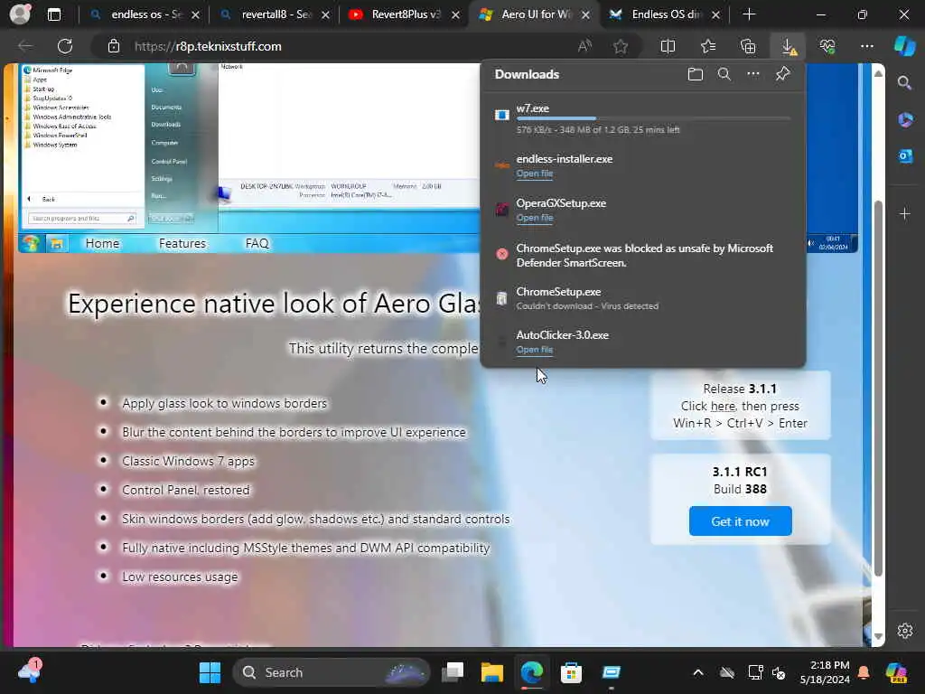
Task: Select the w7.exe download entry
Action: click(643, 118)
